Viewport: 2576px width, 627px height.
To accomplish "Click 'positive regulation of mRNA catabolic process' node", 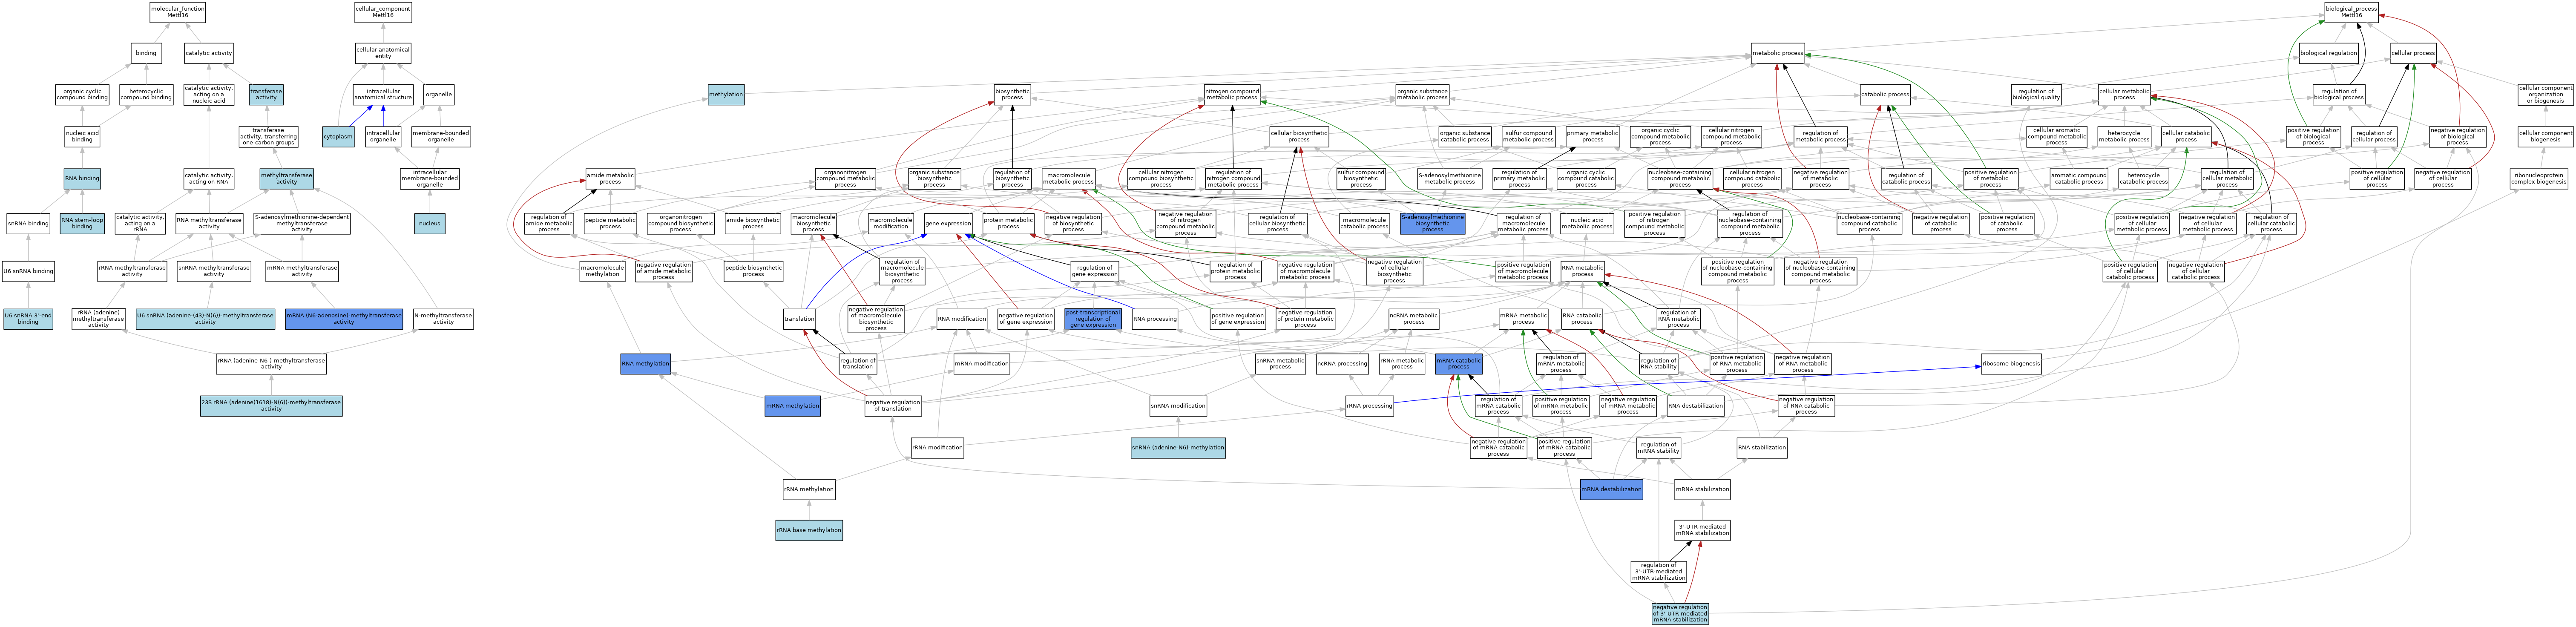I will click(x=1564, y=448).
